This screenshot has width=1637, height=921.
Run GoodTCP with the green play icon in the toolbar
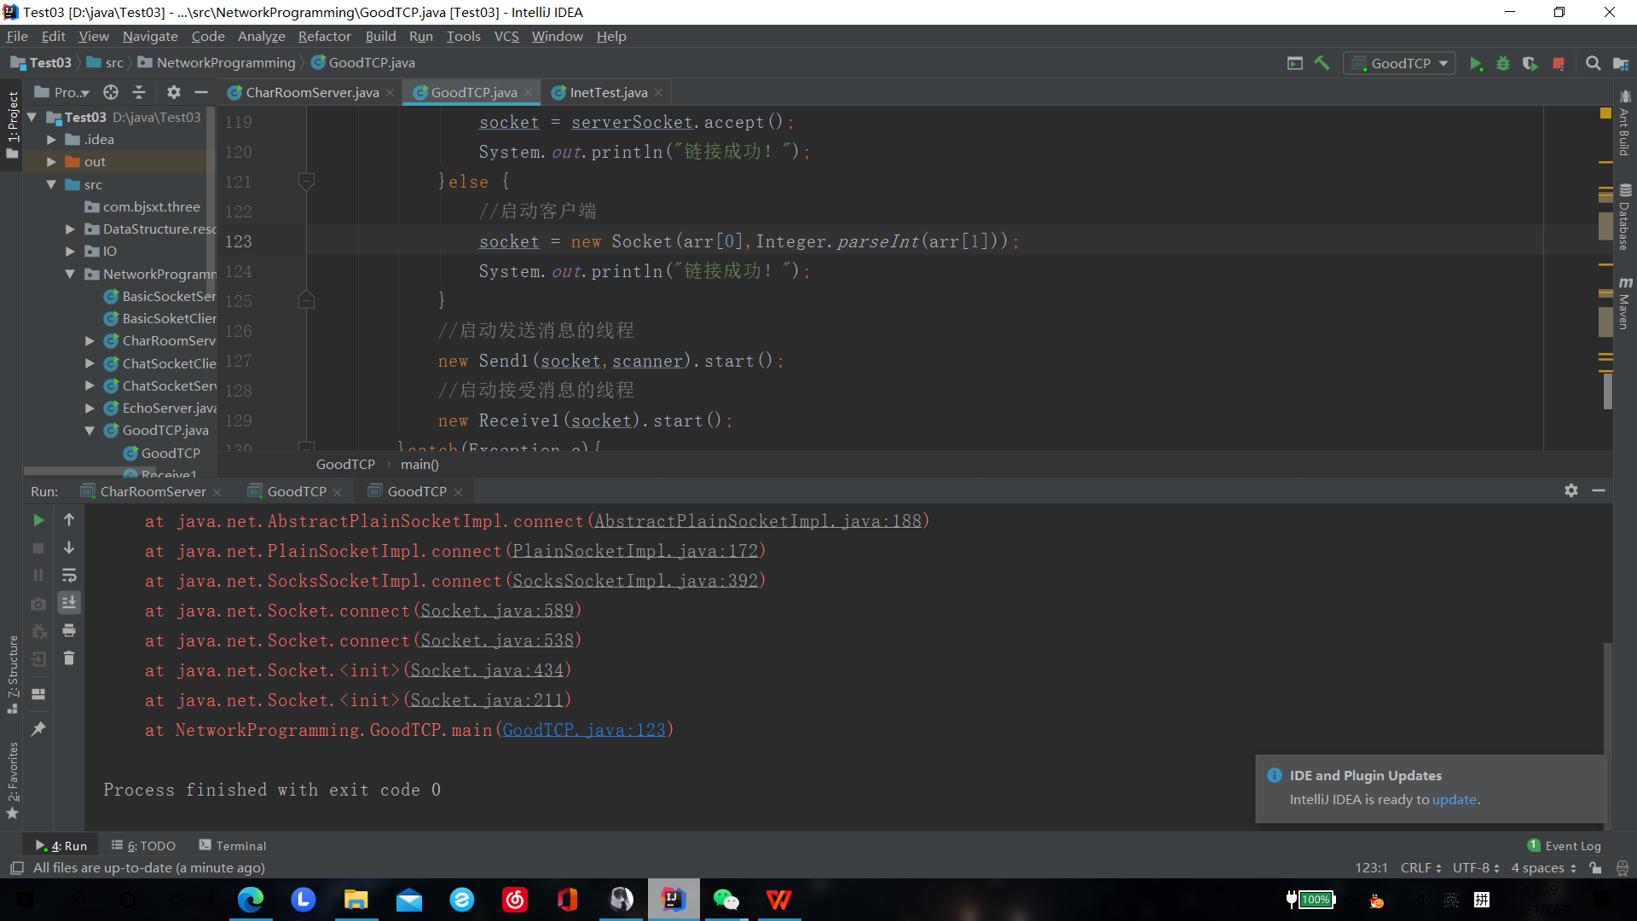point(1476,64)
